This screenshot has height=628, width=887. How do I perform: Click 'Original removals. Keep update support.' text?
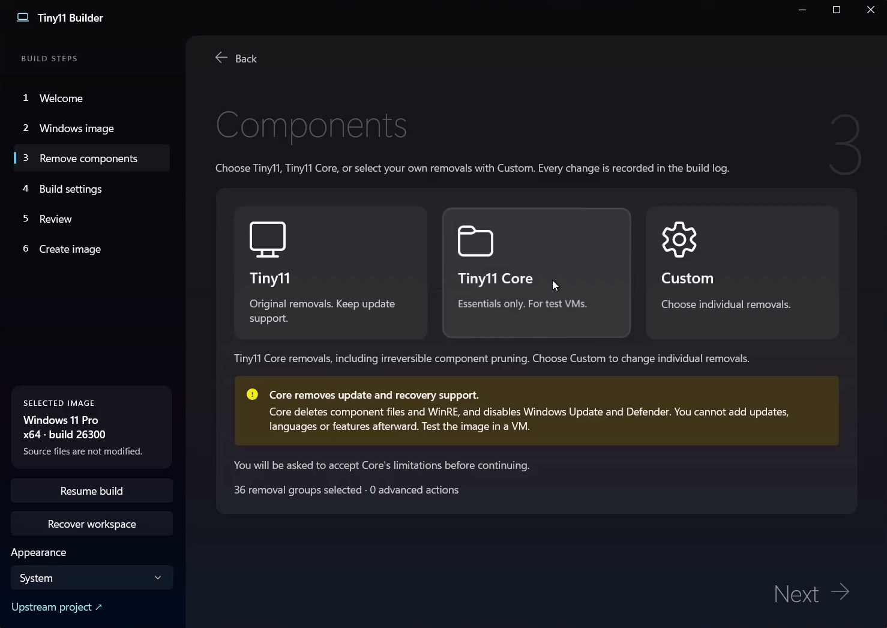click(322, 311)
